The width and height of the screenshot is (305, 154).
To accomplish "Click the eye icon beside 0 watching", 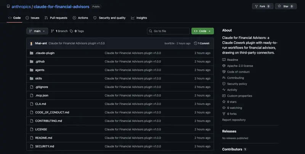I will (x=224, y=108).
